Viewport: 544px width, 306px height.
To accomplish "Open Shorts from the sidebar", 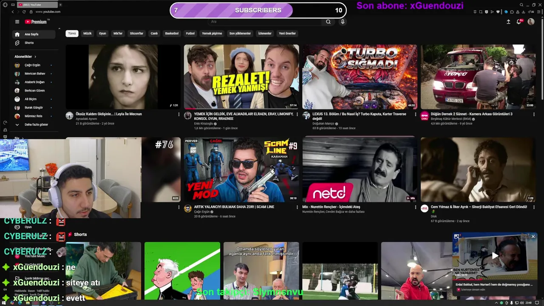I will click(x=29, y=43).
